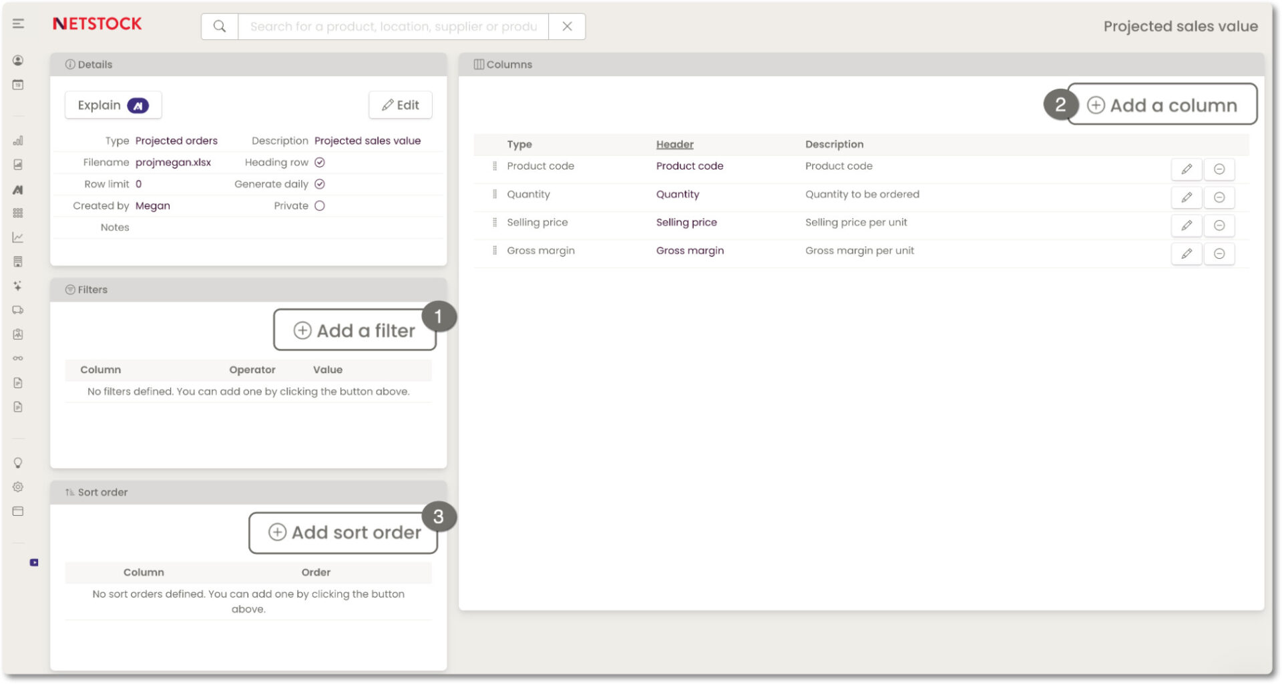Open the sparkle stars sidebar icon
The height and width of the screenshot is (684, 1282).
(x=18, y=286)
